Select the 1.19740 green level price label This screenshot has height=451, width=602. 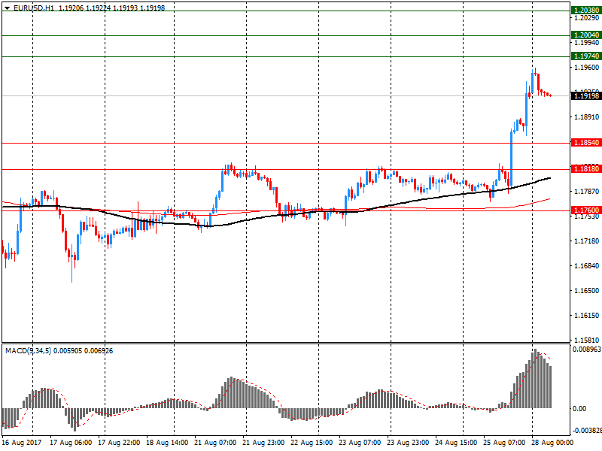pyautogui.click(x=586, y=56)
